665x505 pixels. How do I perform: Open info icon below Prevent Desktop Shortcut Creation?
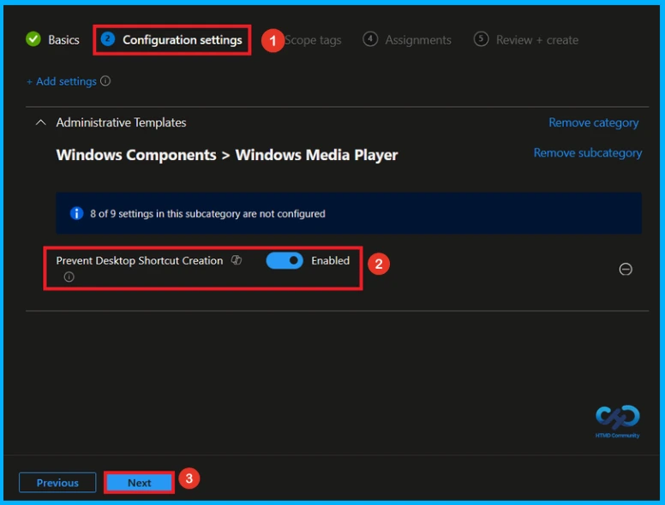[x=69, y=276]
